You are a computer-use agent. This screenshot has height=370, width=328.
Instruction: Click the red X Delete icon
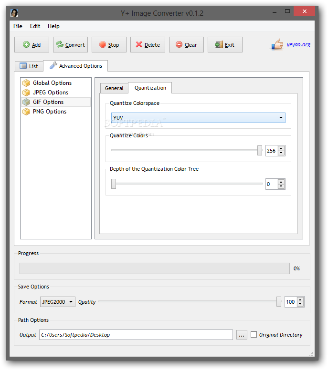pos(139,44)
